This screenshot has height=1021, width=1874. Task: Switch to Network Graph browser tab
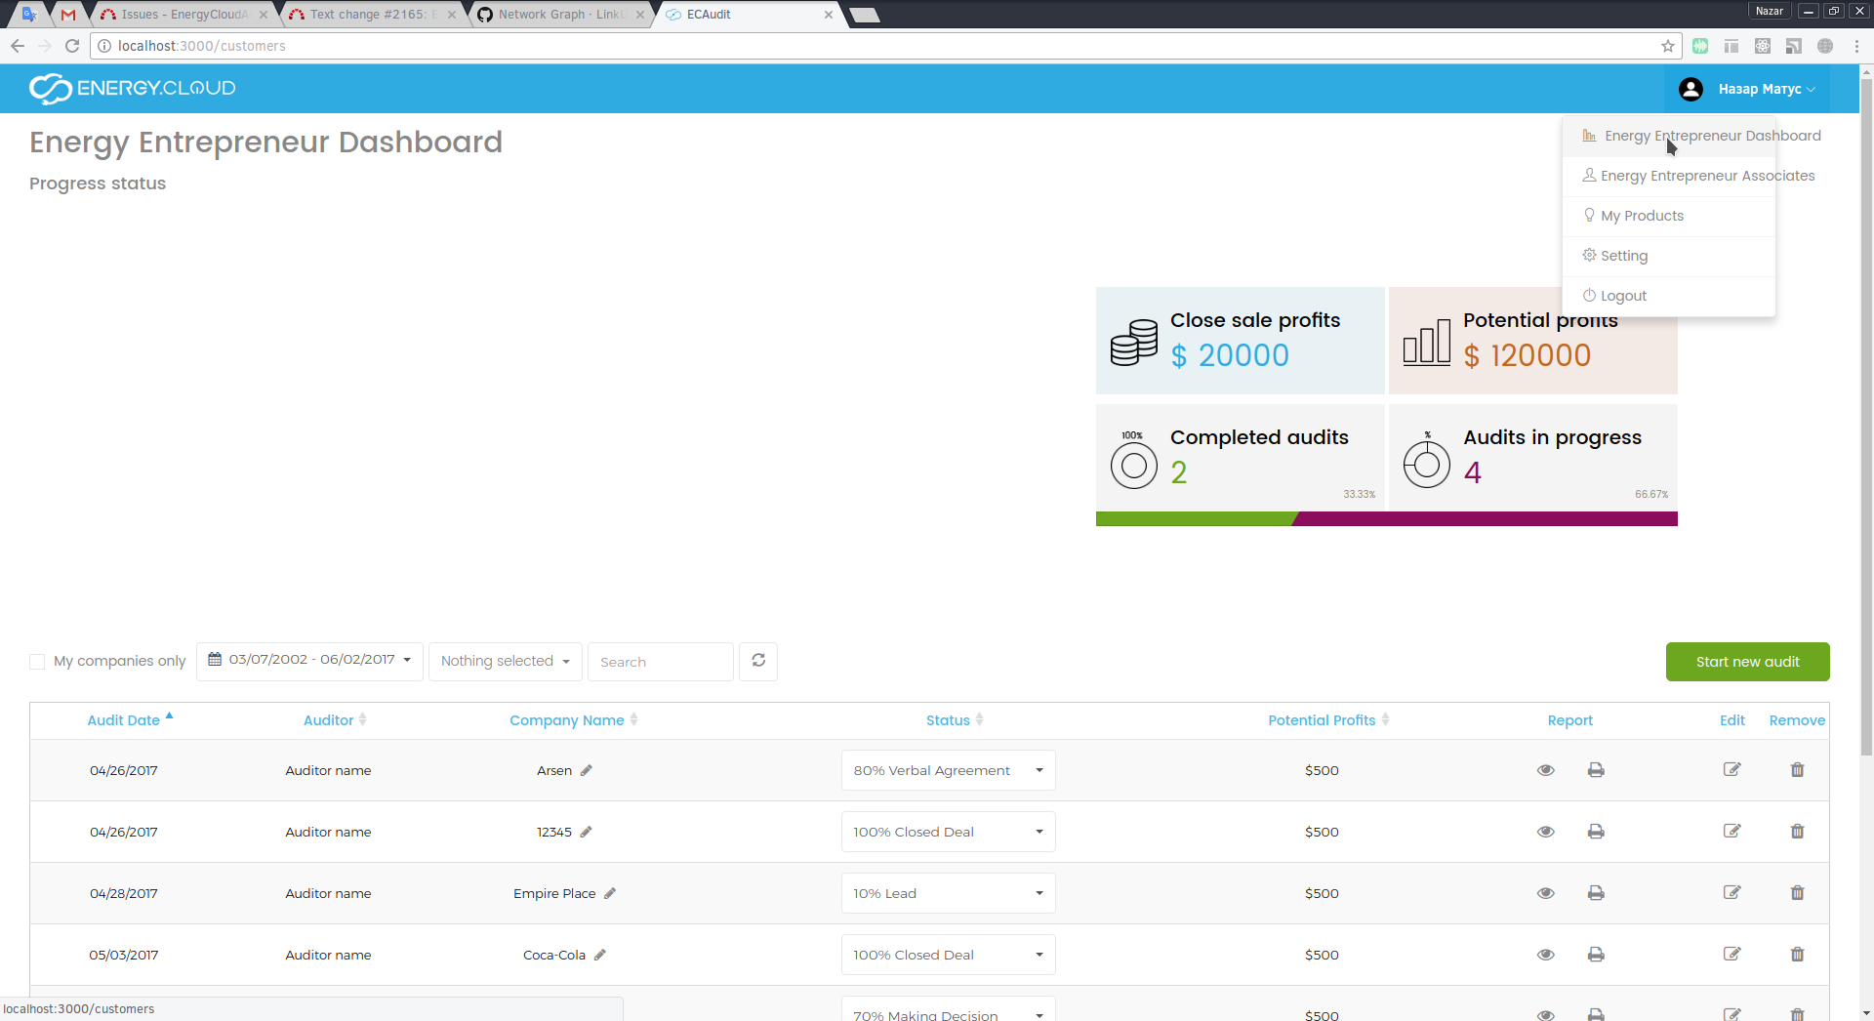(x=560, y=15)
